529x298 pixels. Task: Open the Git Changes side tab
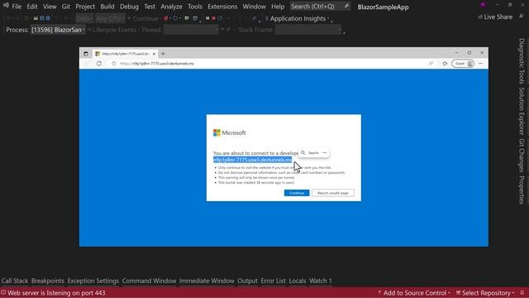click(522, 156)
